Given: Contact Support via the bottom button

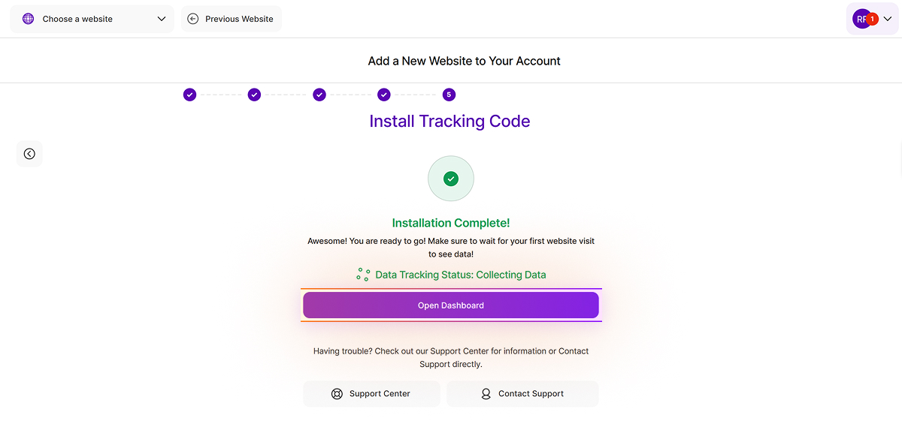Looking at the screenshot, I should [x=522, y=394].
